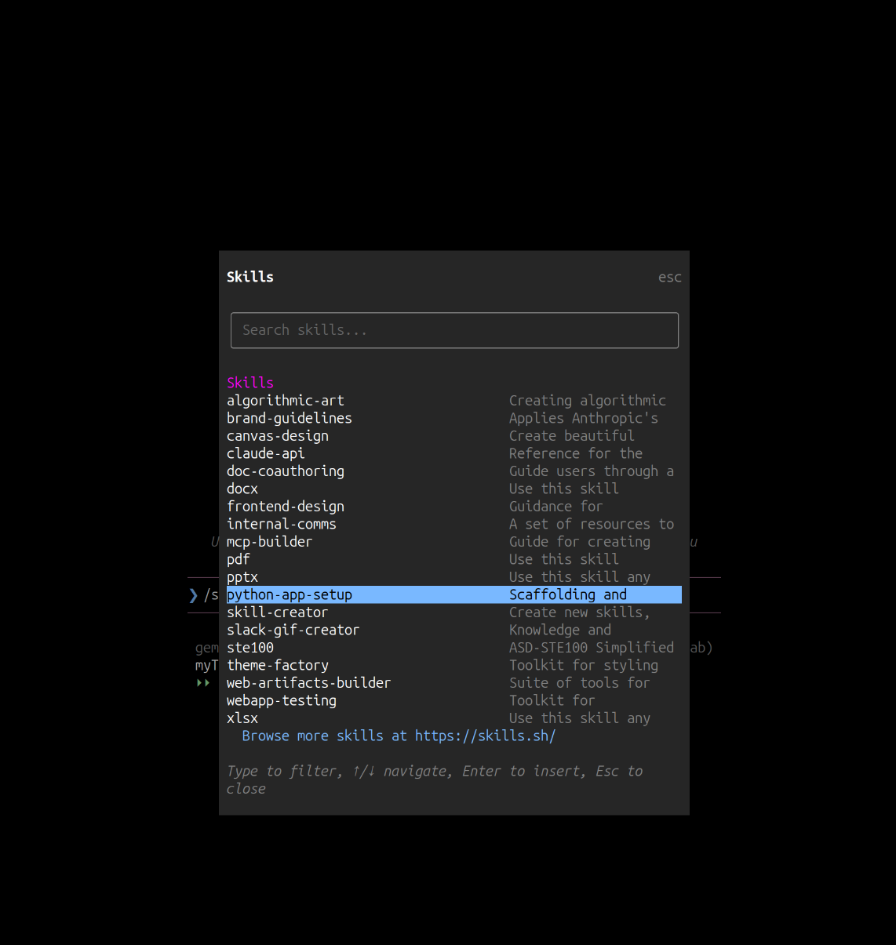Viewport: 896px width, 945px height.
Task: Select the ste100 skill
Action: click(454, 648)
